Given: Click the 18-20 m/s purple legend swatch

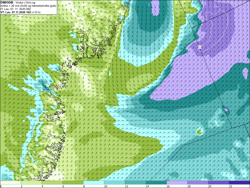Looking at the screenshot, I should pyautogui.click(x=198, y=183).
